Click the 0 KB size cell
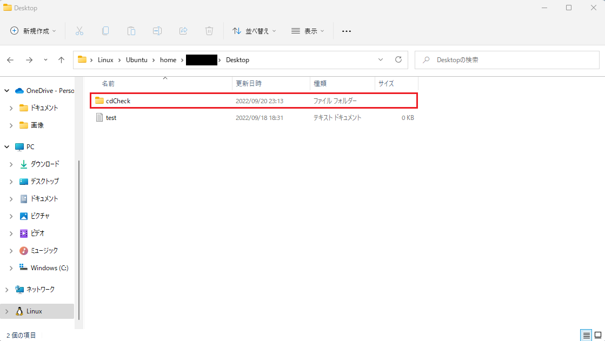This screenshot has height=341, width=605. click(x=408, y=118)
